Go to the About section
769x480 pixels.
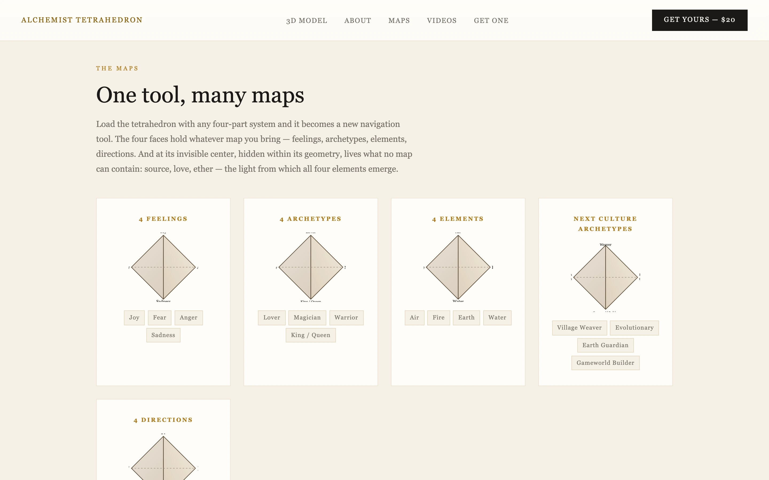(358, 21)
